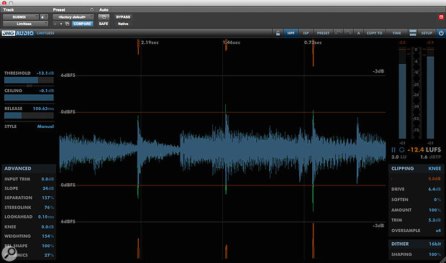Image resolution: width=446 pixels, height=263 pixels.
Task: Click the SHAPING 100% value
Action: [x=435, y=254]
